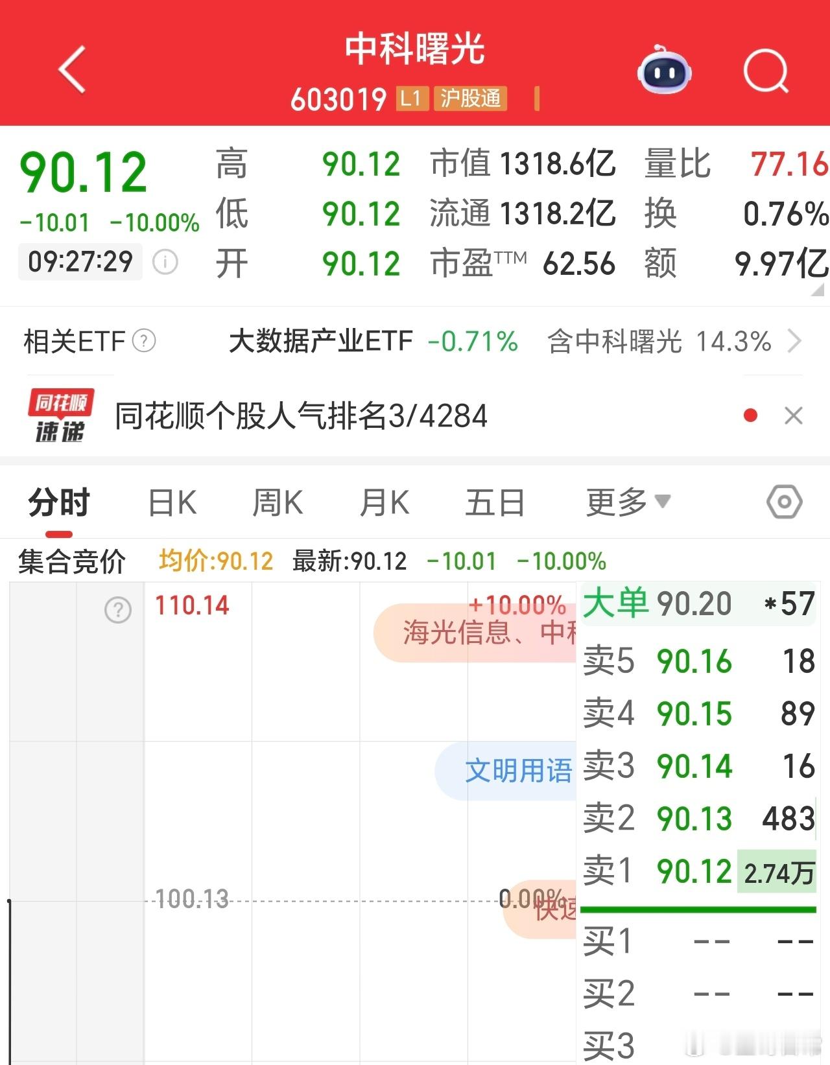Open the 大数据产业ETF link
The width and height of the screenshot is (830, 1065).
321,341
